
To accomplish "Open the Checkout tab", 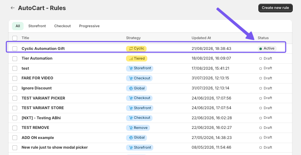I will (x=62, y=26).
